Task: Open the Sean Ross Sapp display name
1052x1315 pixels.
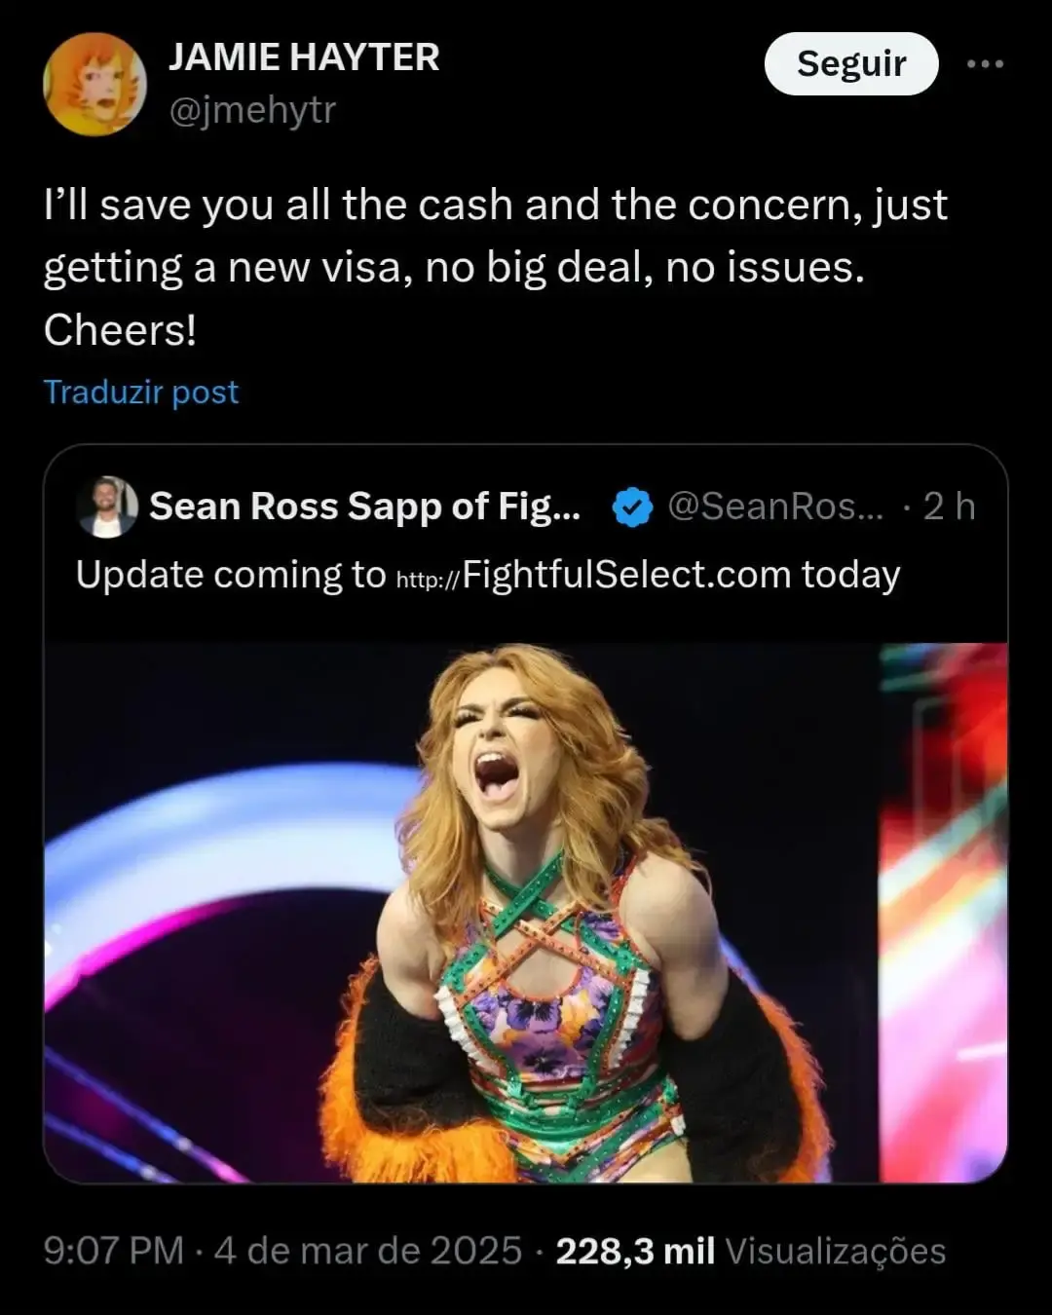Action: click(x=365, y=507)
